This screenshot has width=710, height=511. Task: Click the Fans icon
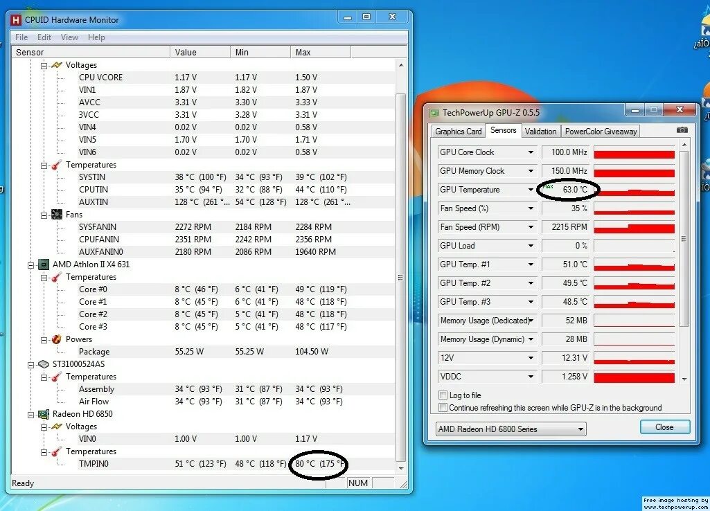[57, 215]
